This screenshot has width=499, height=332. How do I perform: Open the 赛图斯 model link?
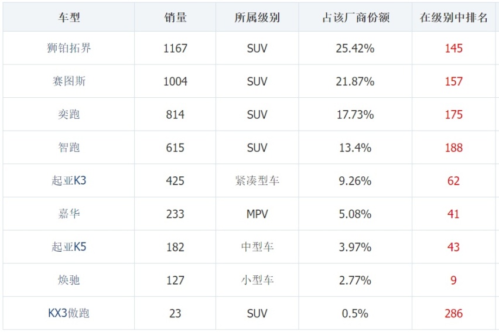[69, 81]
